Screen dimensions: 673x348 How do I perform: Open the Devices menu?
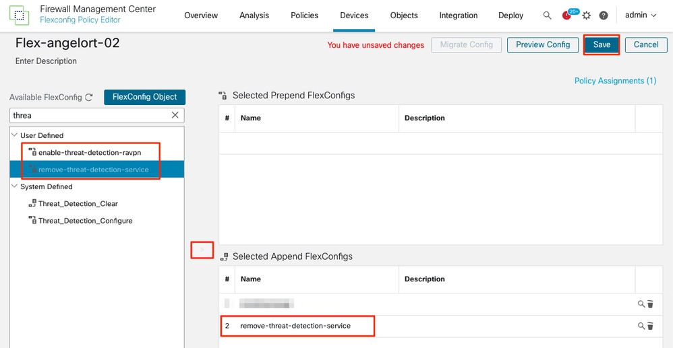coord(354,15)
